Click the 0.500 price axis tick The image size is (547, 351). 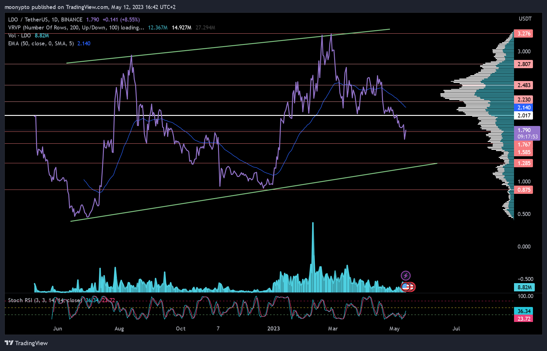(x=524, y=214)
